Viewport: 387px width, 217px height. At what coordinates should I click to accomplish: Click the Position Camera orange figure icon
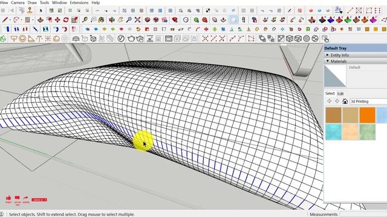tap(30, 10)
